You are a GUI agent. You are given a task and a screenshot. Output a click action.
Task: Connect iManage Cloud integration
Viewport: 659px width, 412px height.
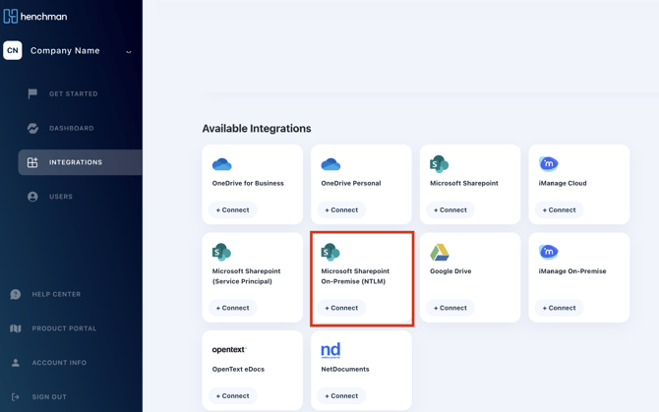559,209
